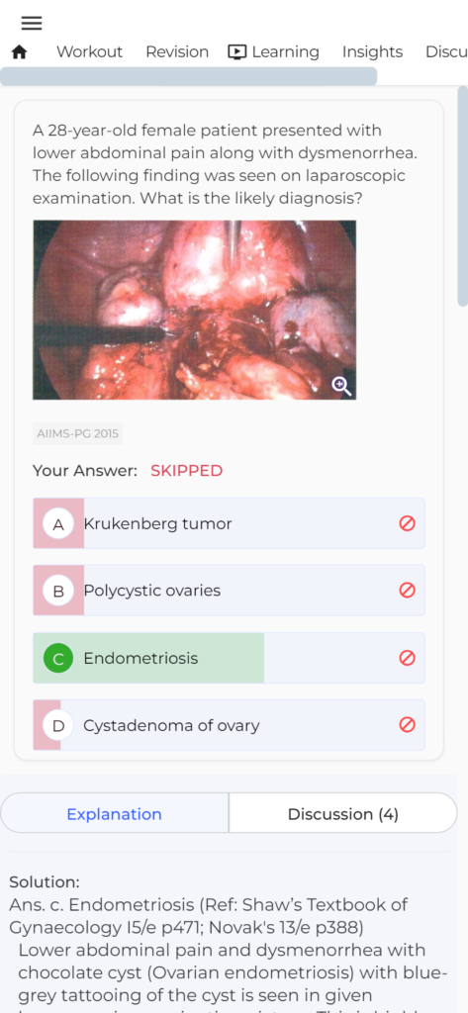This screenshot has height=1013, width=468.
Task: Select option A Krukenberg tumor
Action: 229,523
